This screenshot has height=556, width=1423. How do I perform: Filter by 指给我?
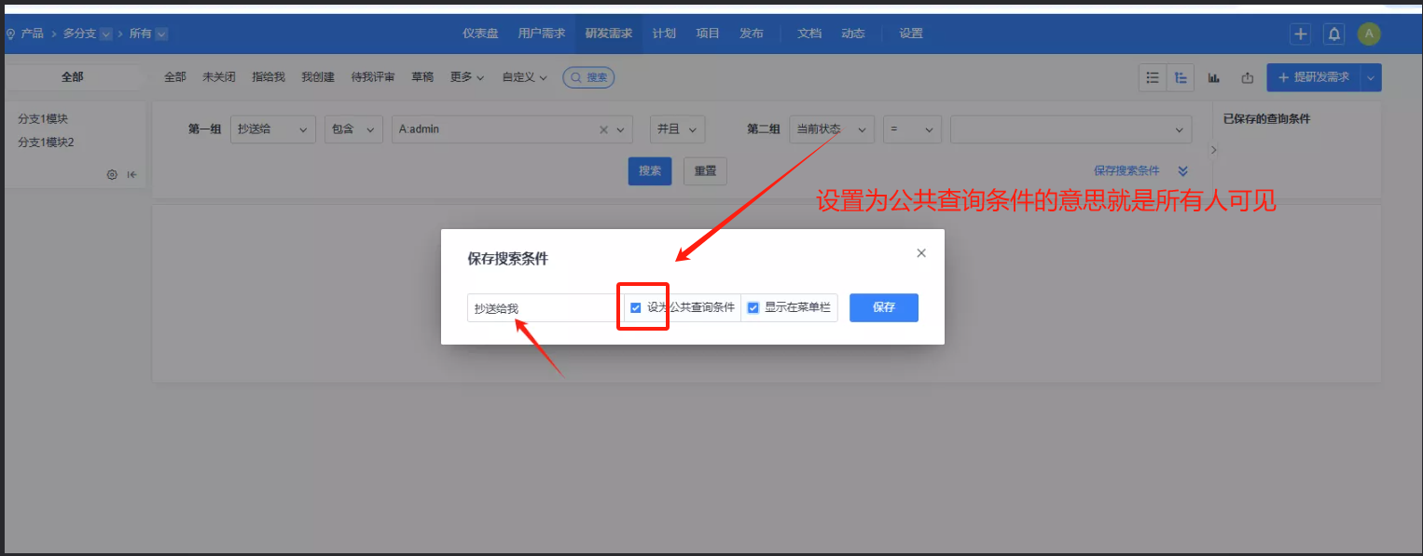269,77
